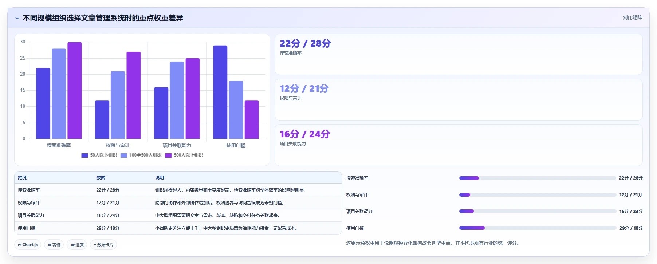This screenshot has width=657, height=264.
Task: Click the 数据卡片 tag
Action: point(103,245)
